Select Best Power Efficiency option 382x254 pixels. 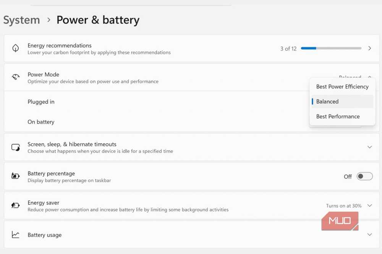pos(342,87)
